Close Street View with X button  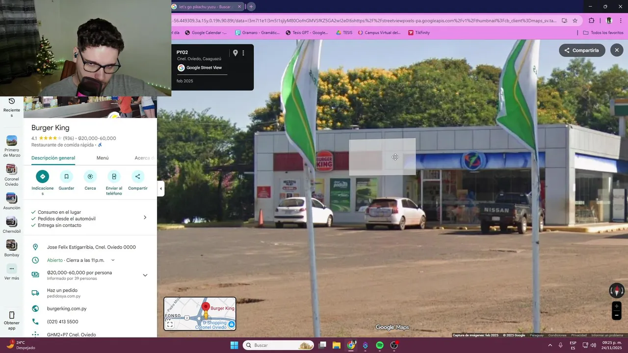[x=617, y=50]
